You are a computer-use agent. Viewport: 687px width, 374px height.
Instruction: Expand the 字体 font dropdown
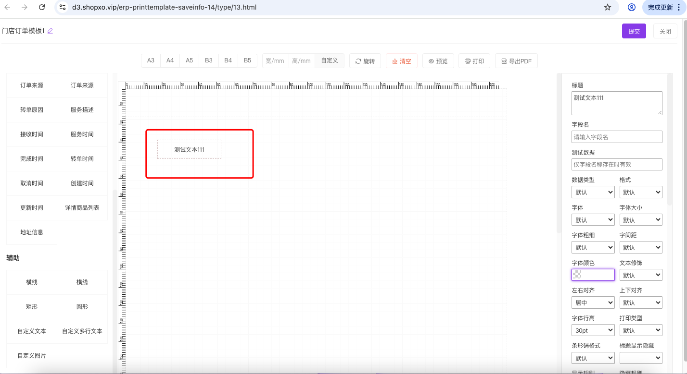[593, 220]
